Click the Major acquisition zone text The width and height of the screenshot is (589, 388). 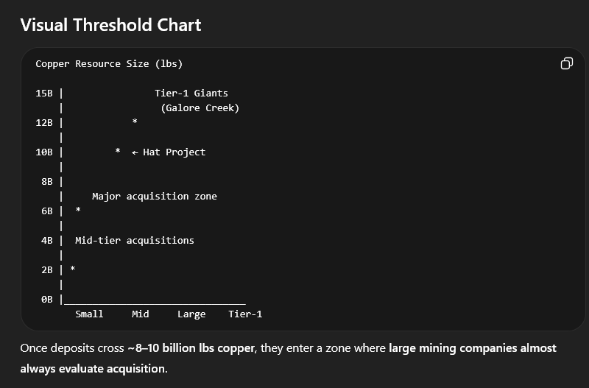coord(155,197)
